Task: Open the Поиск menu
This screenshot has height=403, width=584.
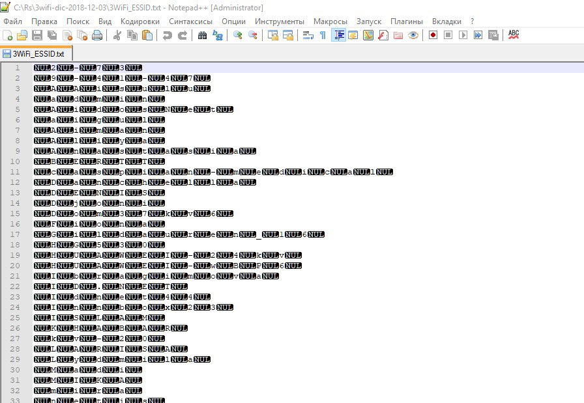Action: tap(78, 21)
